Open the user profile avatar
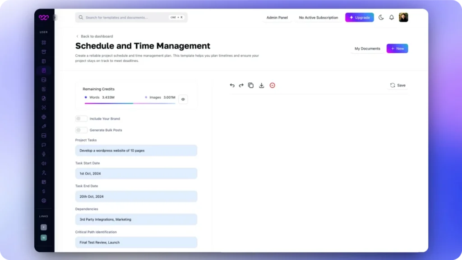 (403, 18)
